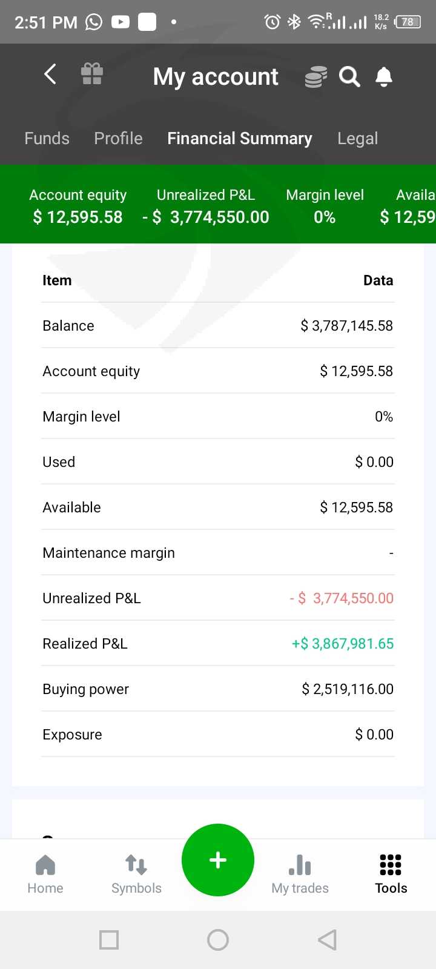Tap the Account equity header value
Screen dimensions: 436x969
78,217
